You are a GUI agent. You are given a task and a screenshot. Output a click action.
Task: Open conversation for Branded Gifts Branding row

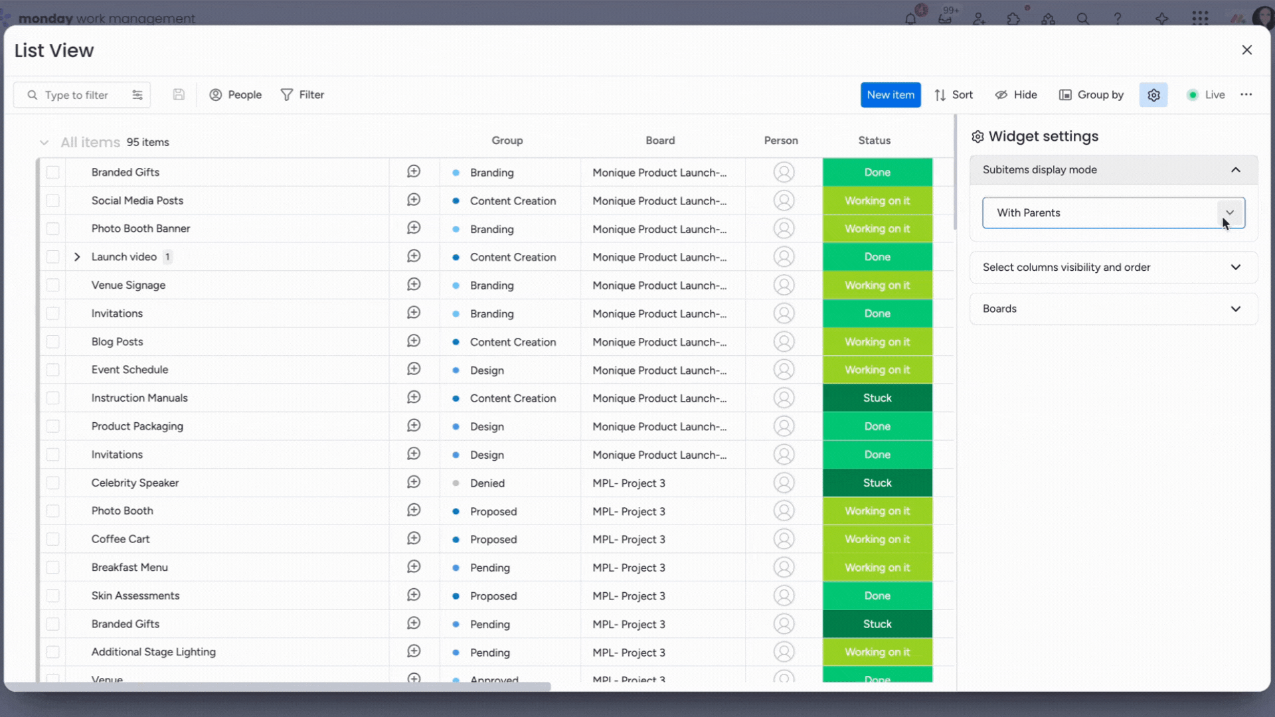(414, 172)
